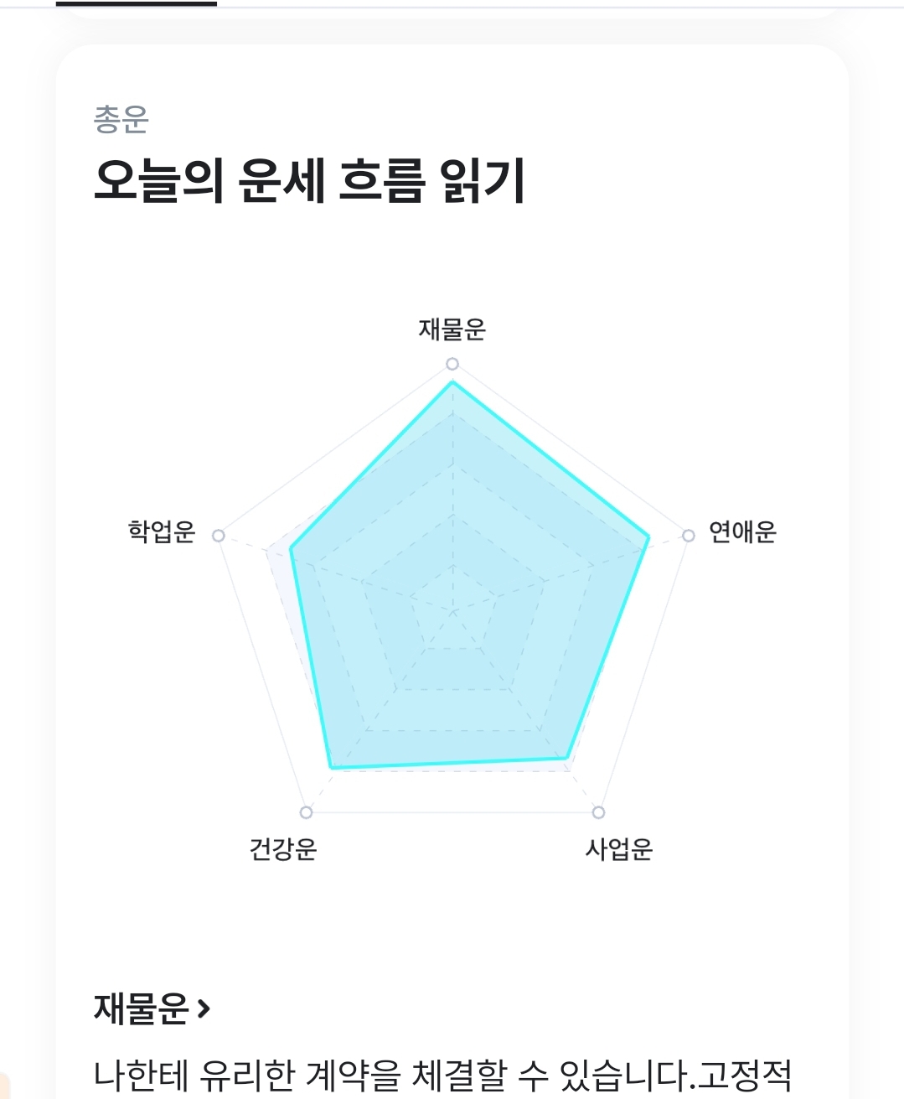Click the 사업운 axis marker circle
This screenshot has height=1099, width=904.
pos(598,812)
